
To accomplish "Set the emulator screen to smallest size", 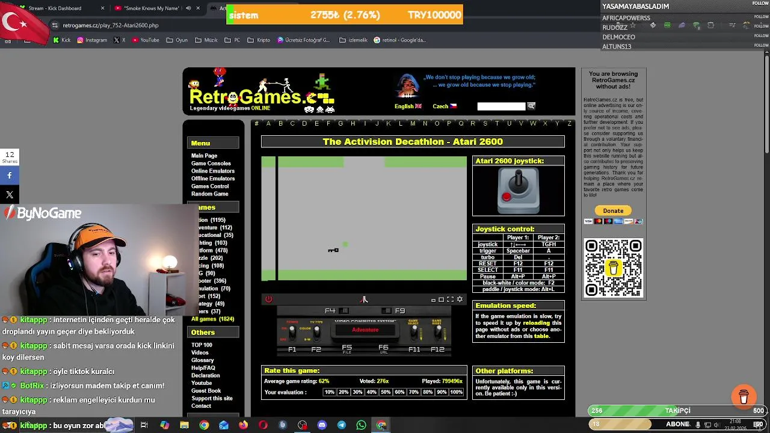I will tap(433, 299).
